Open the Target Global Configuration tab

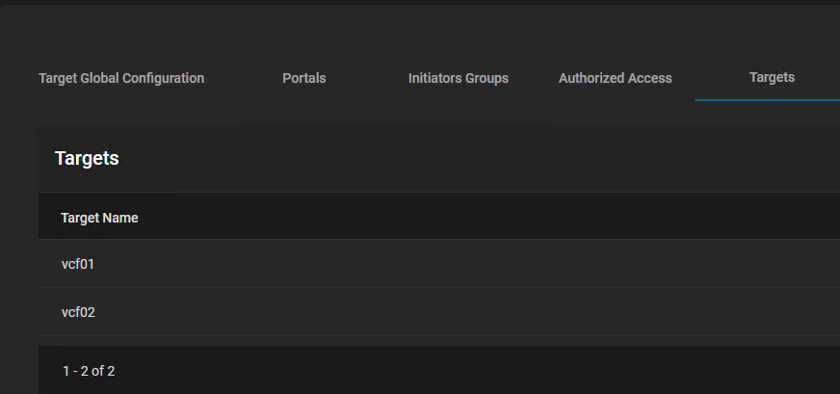tap(121, 78)
